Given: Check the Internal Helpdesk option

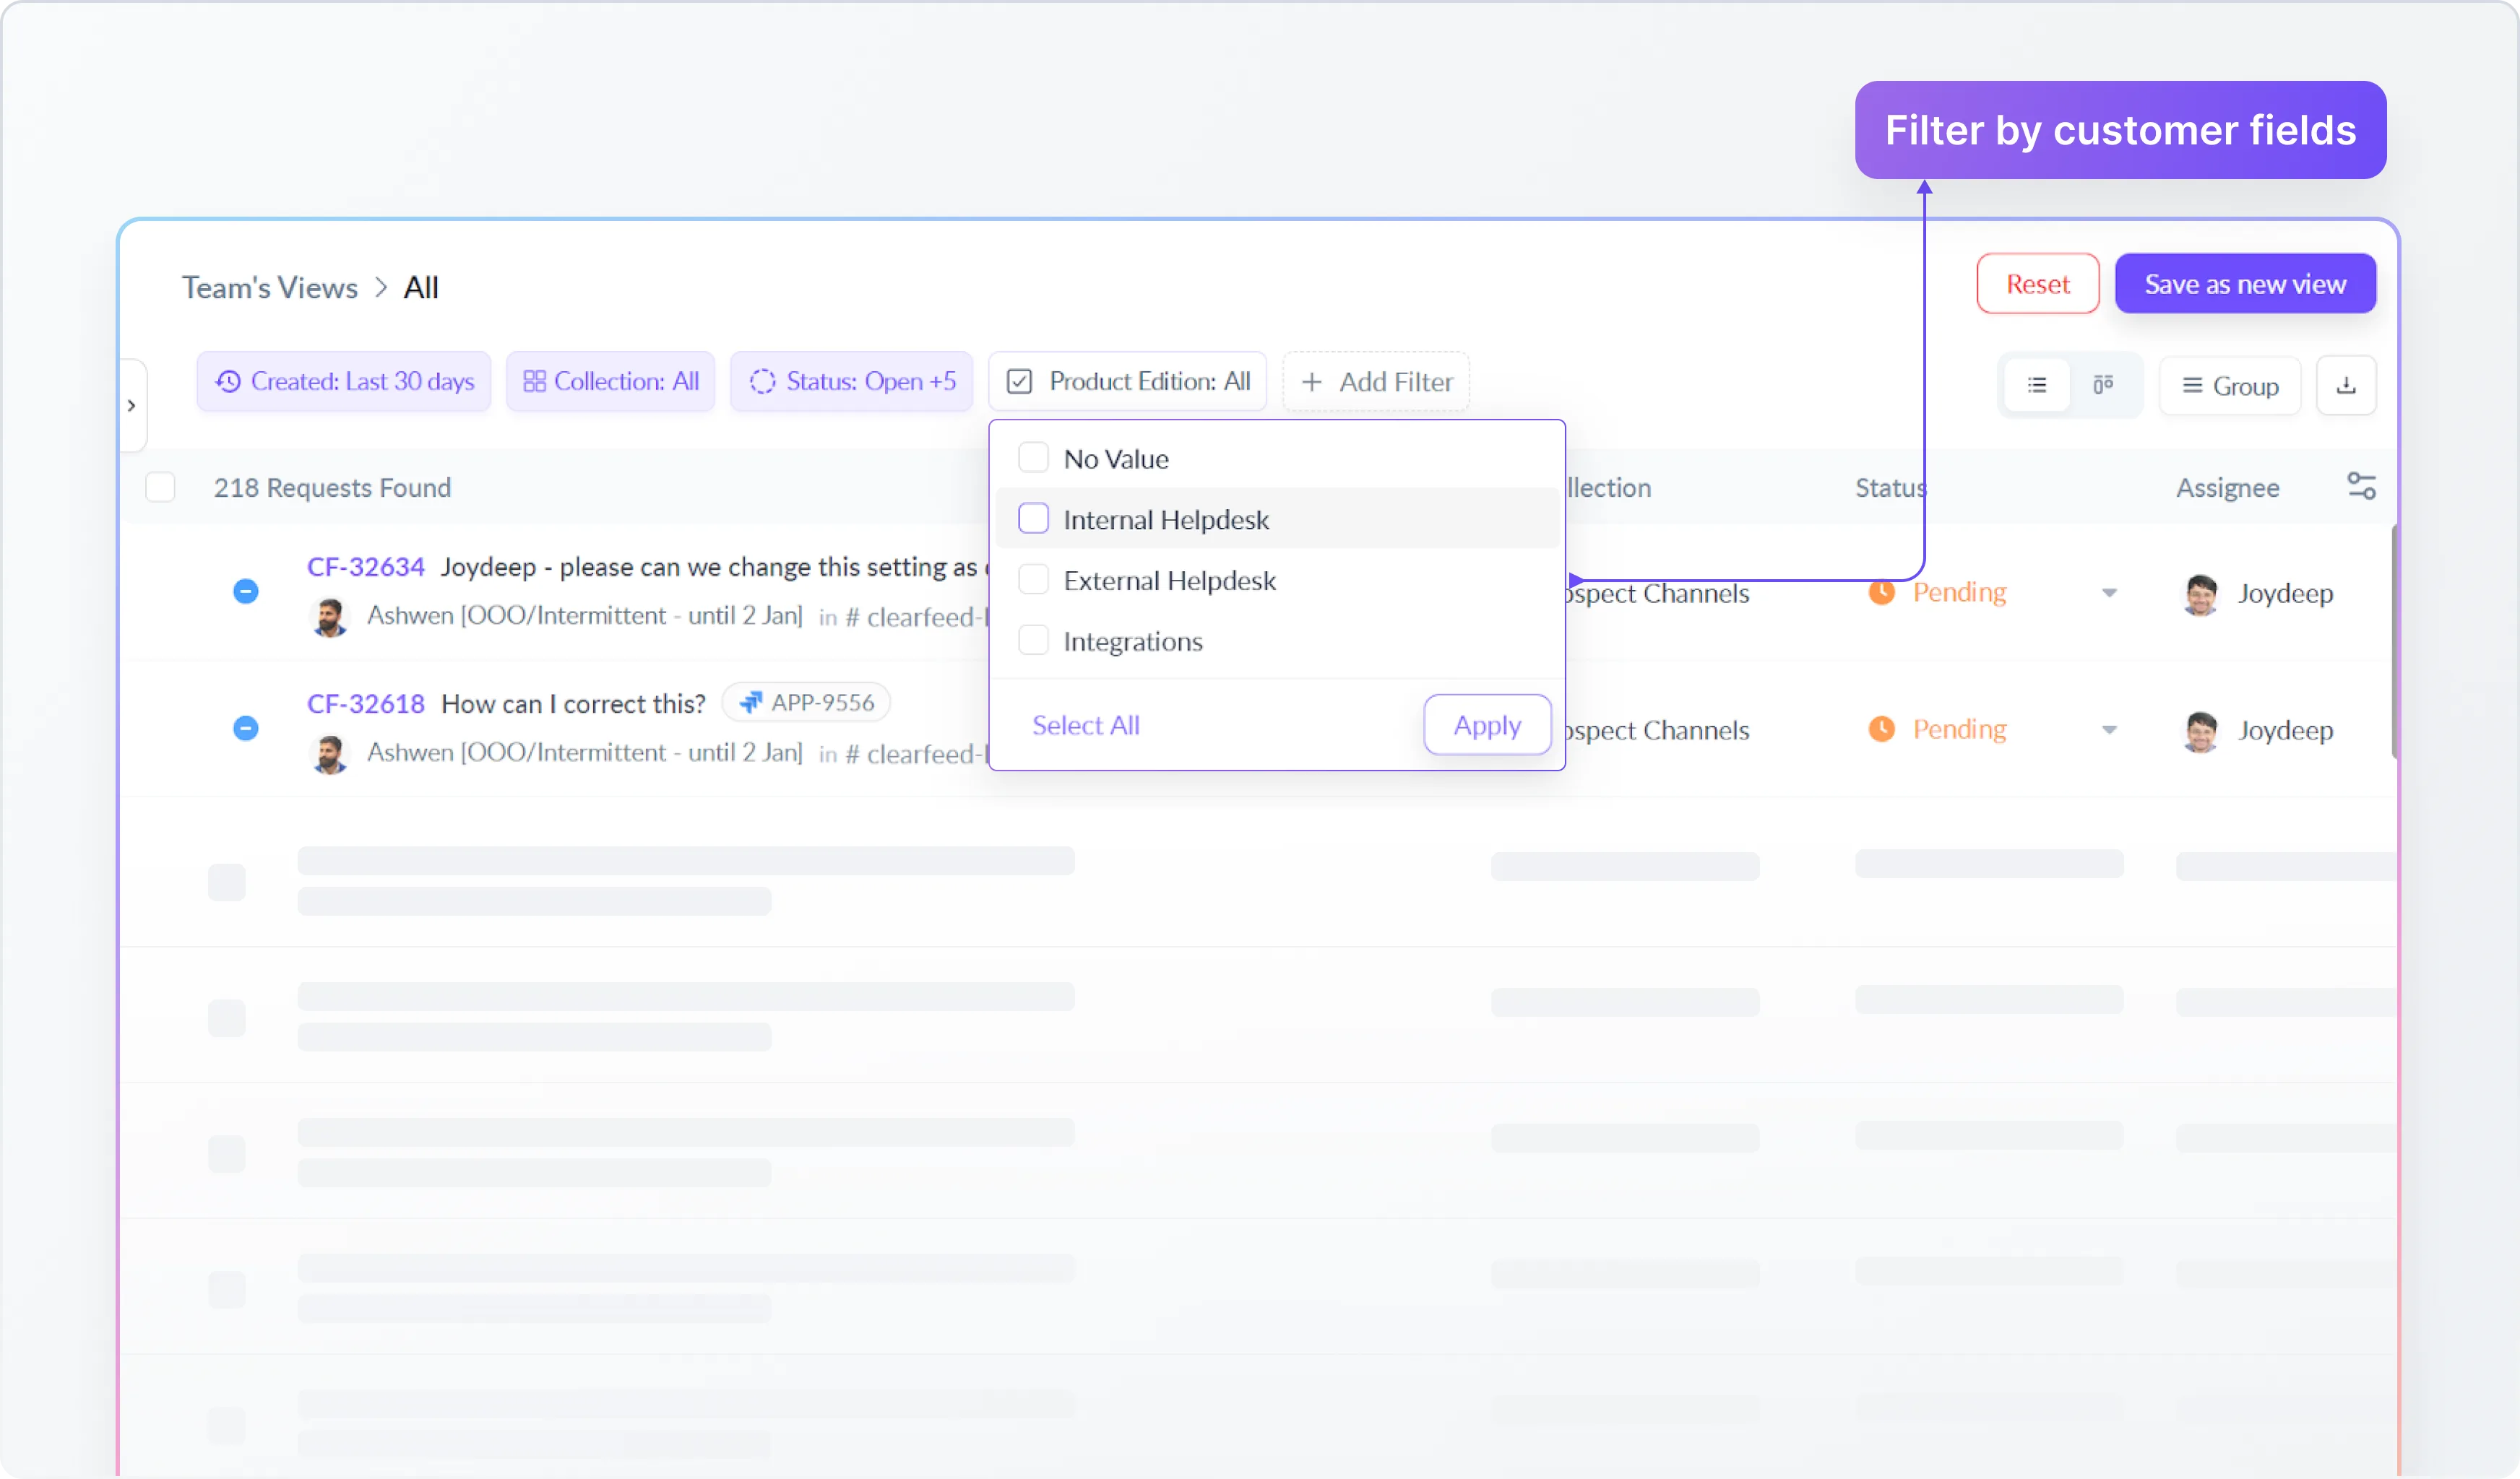Looking at the screenshot, I should [x=1034, y=519].
